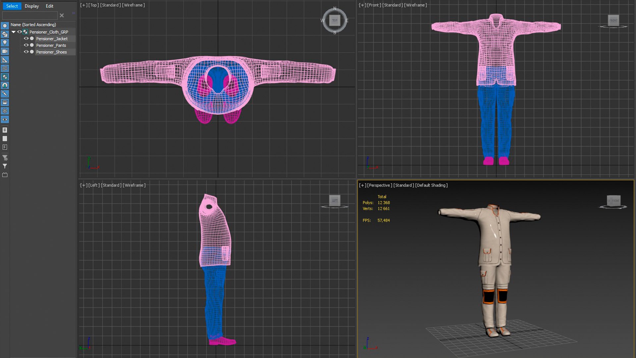
Task: Toggle Display Cameras filter icon
Action: point(5,51)
